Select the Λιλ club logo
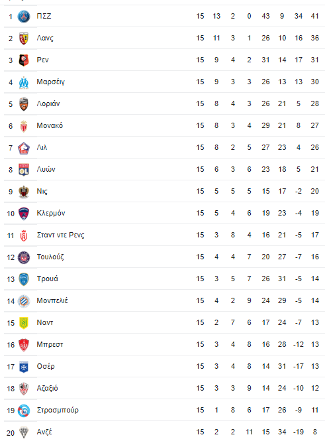Screen dimensions: 325x445 [x=24, y=148]
